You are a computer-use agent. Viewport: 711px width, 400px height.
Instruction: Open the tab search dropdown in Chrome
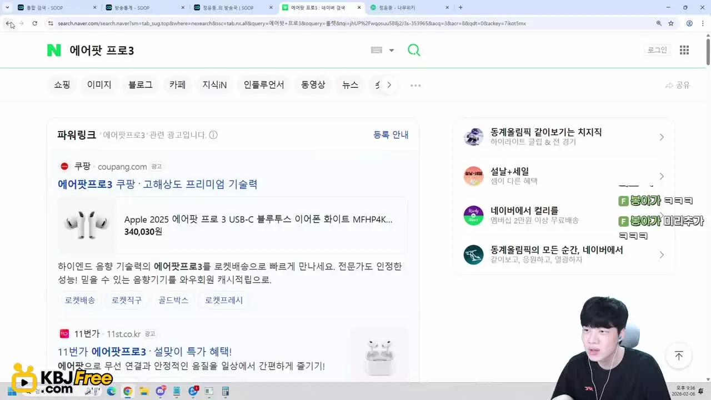7,8
